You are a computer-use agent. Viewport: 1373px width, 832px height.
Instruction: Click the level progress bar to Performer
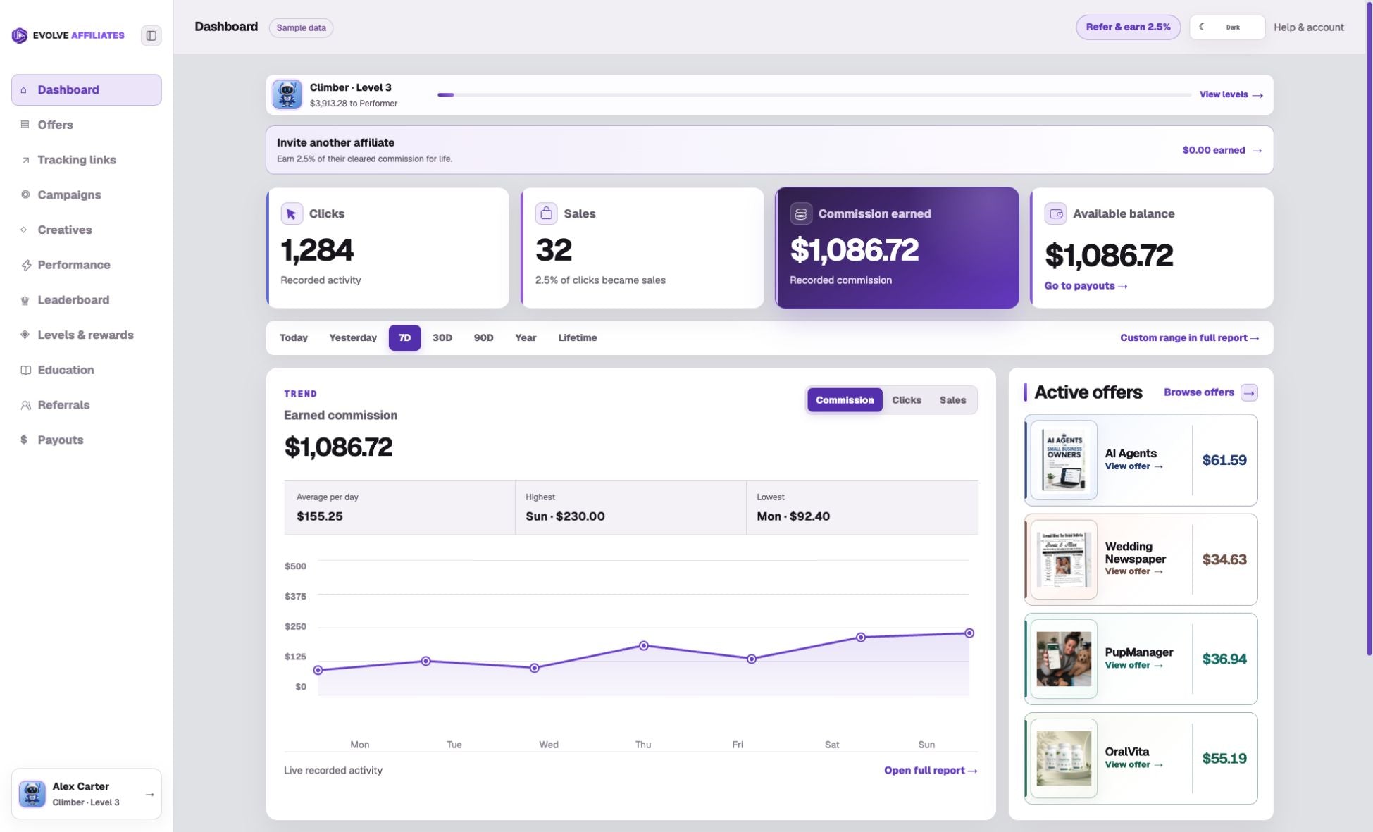click(x=814, y=94)
